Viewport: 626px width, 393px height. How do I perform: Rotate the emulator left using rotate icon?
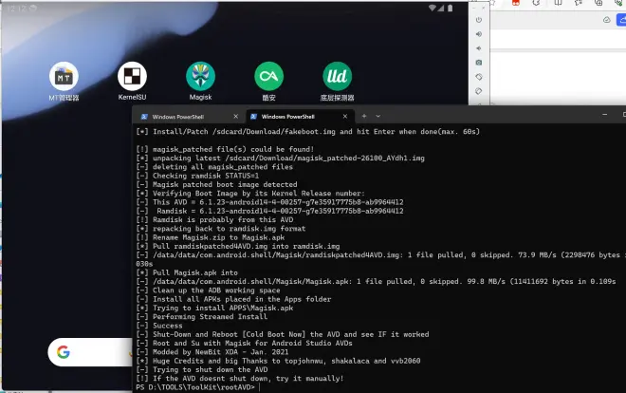coord(479,77)
